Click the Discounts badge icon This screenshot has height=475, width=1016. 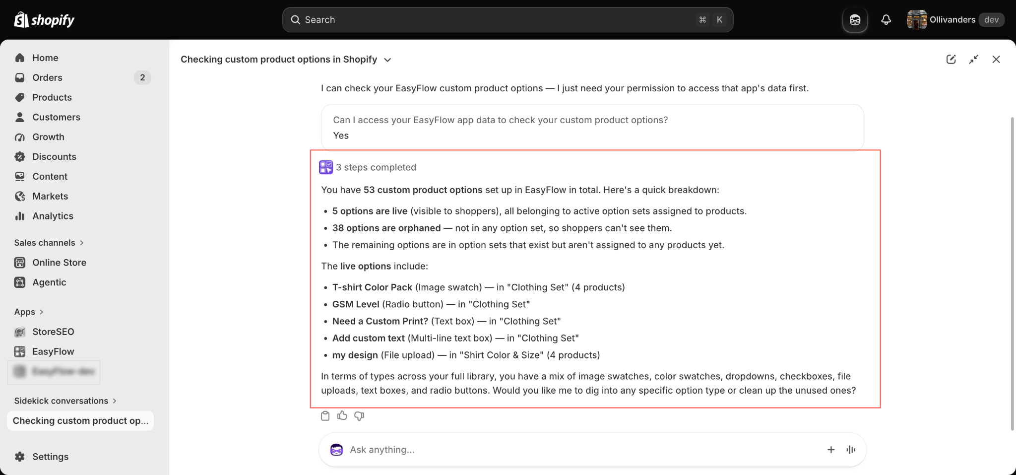pos(20,157)
